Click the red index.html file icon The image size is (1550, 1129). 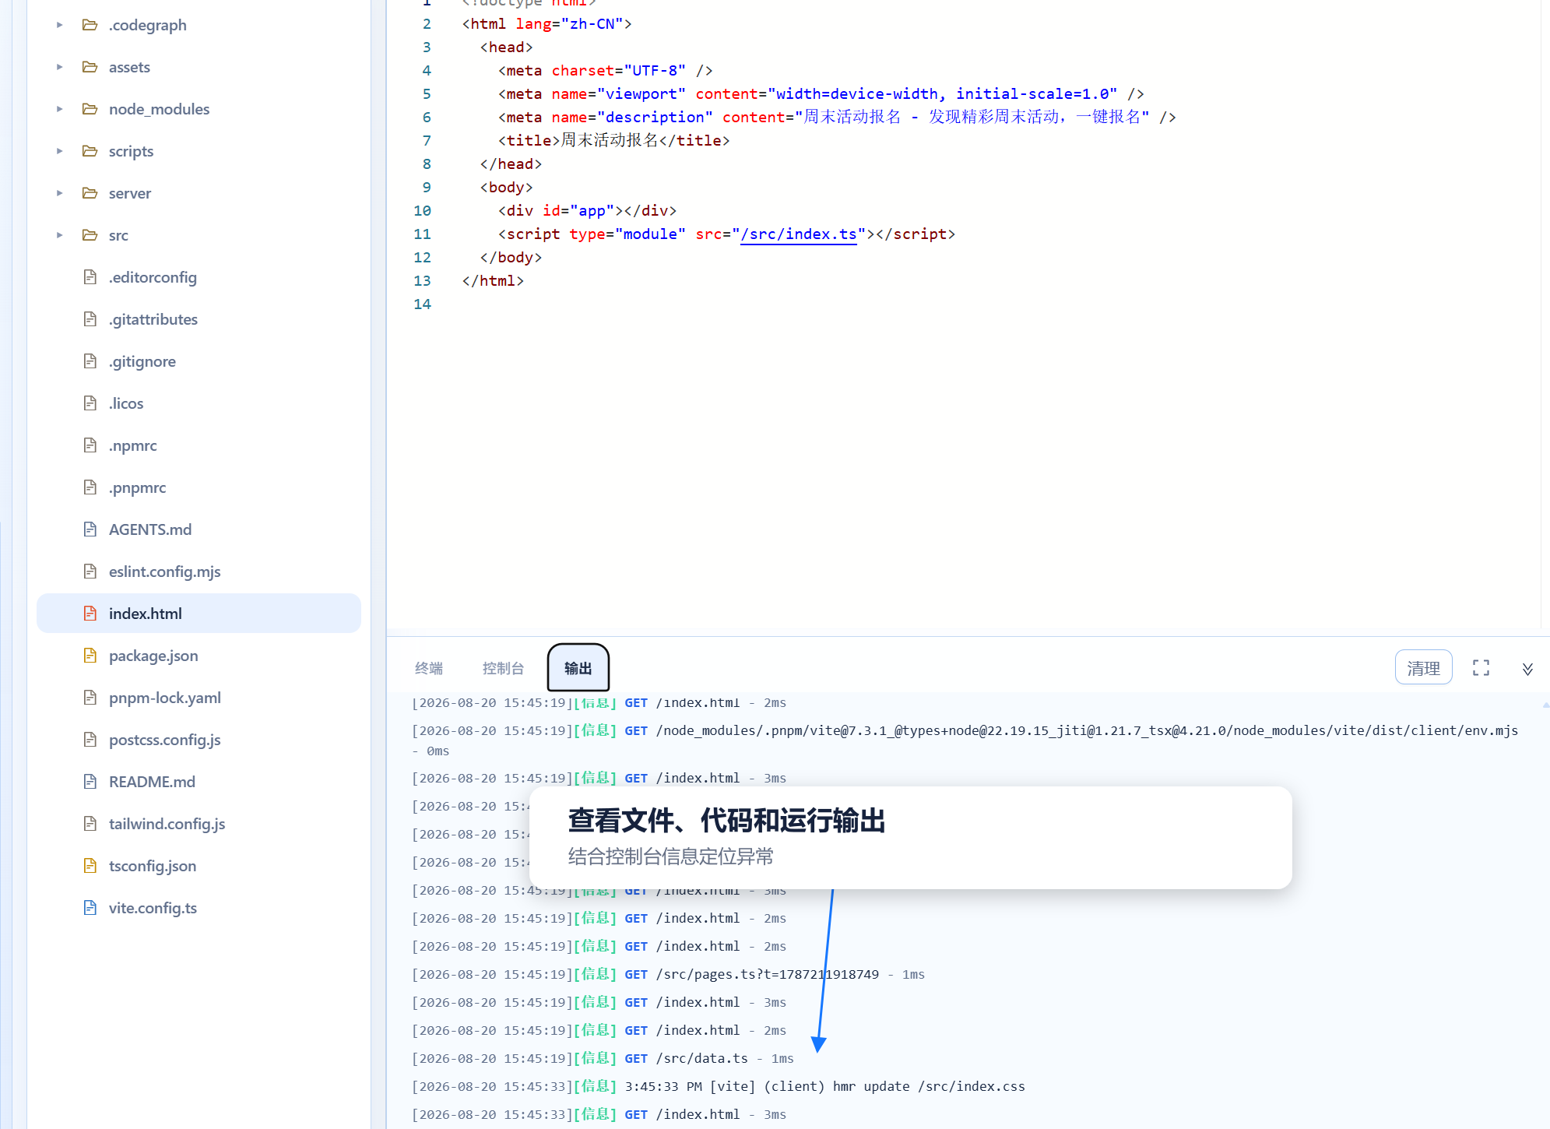90,614
